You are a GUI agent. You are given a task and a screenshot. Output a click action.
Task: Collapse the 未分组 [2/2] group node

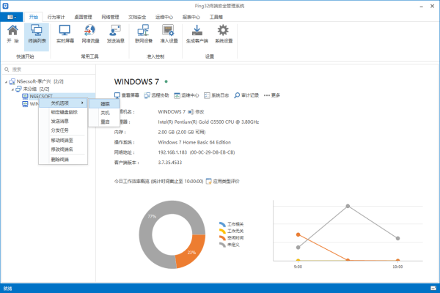click(x=12, y=89)
